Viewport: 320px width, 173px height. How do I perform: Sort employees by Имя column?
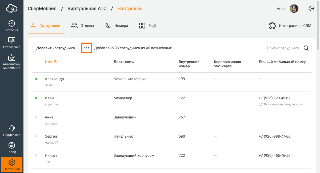tap(51, 62)
